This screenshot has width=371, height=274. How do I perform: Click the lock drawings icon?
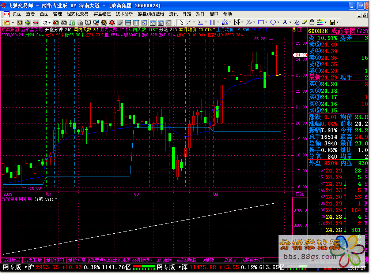(x=312, y=22)
